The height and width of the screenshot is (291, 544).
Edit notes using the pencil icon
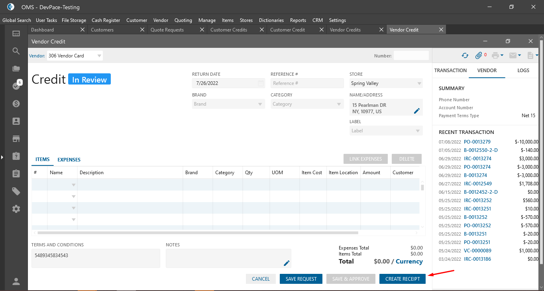click(287, 263)
